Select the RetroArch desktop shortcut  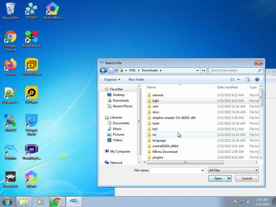(11, 179)
